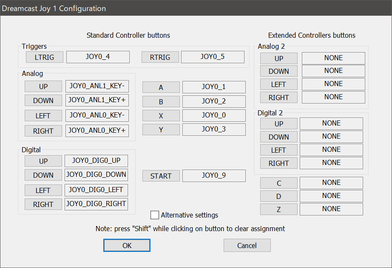Click the Digital 2 RIGHT button
Viewport: 392px width, 268px height.
[279, 163]
